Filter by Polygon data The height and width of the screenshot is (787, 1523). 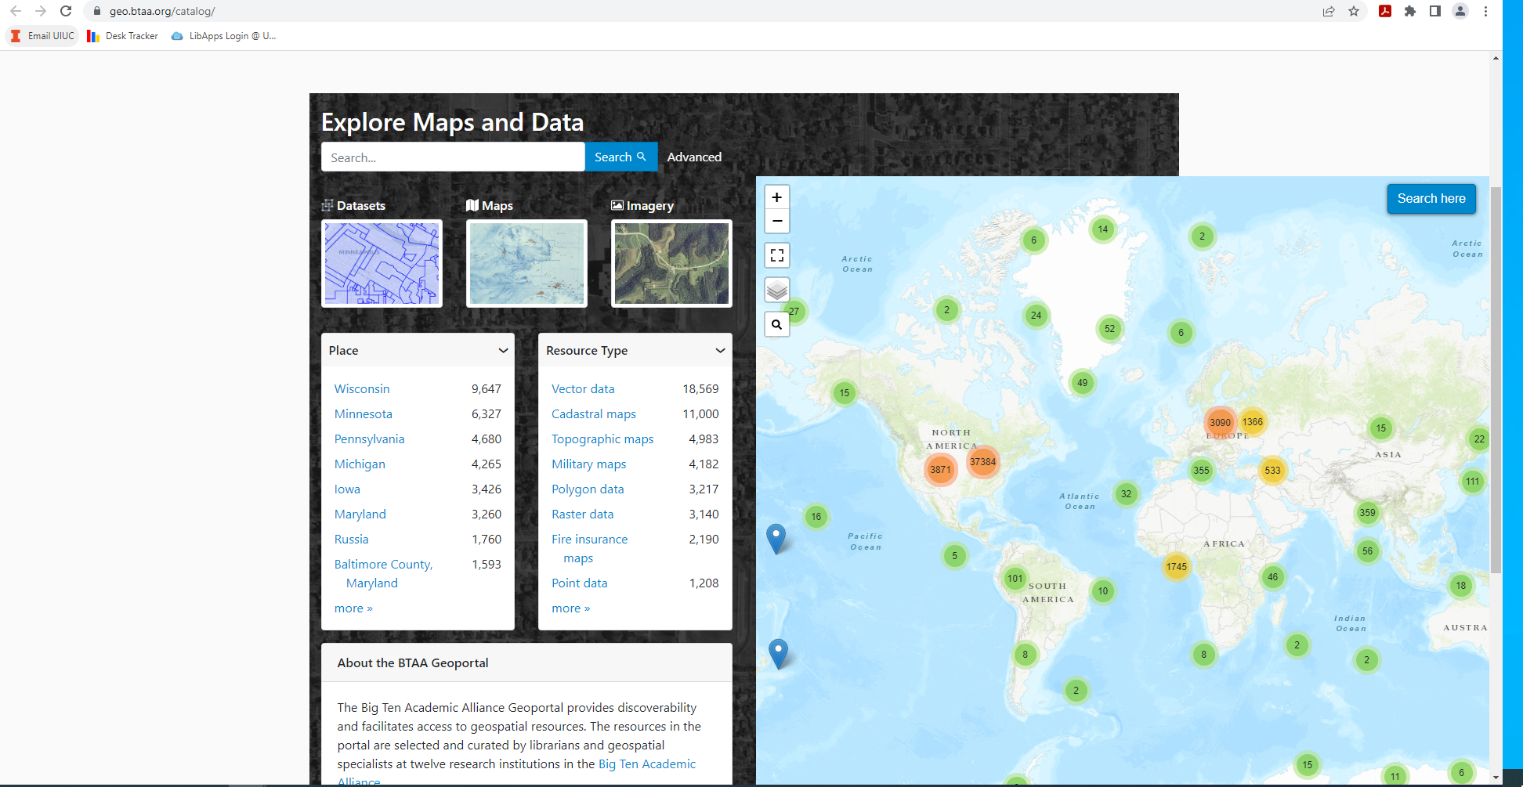pyautogui.click(x=588, y=489)
